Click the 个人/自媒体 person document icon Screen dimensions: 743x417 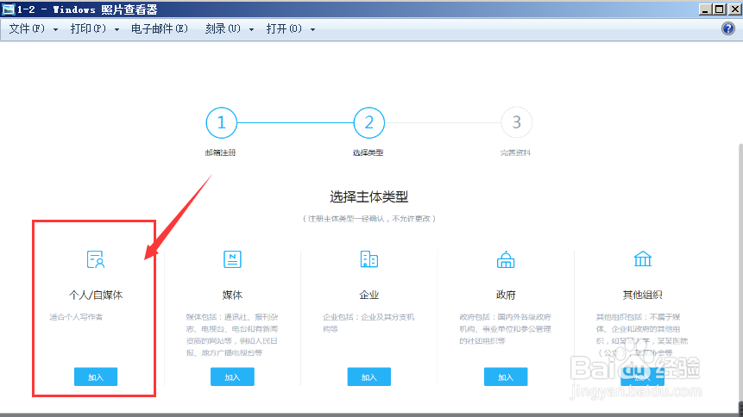pos(96,259)
